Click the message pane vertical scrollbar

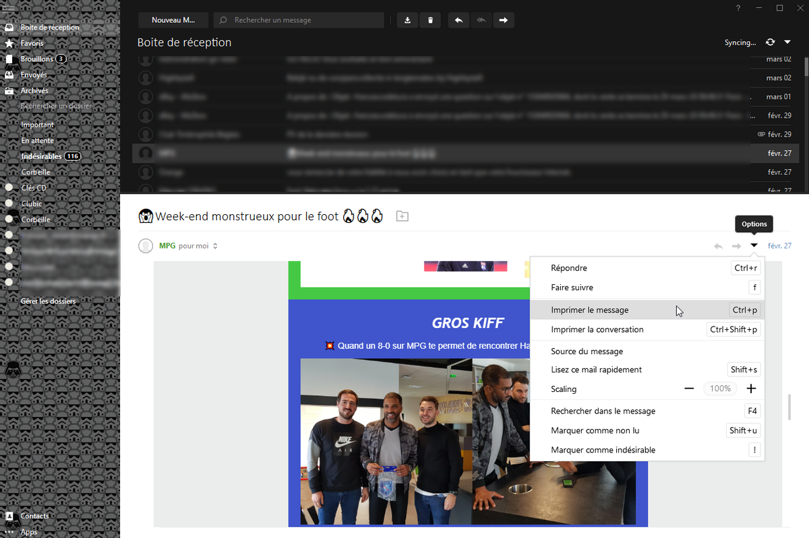click(789, 407)
